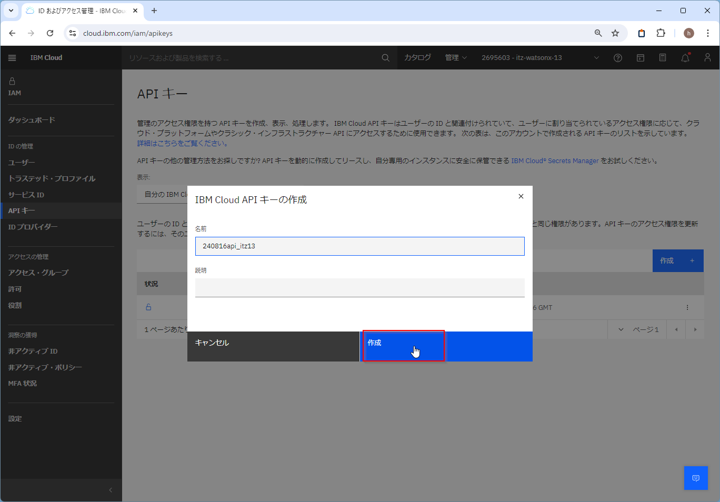This screenshot has height=502, width=720.
Task: Click the browser address bar URL
Action: click(x=128, y=33)
